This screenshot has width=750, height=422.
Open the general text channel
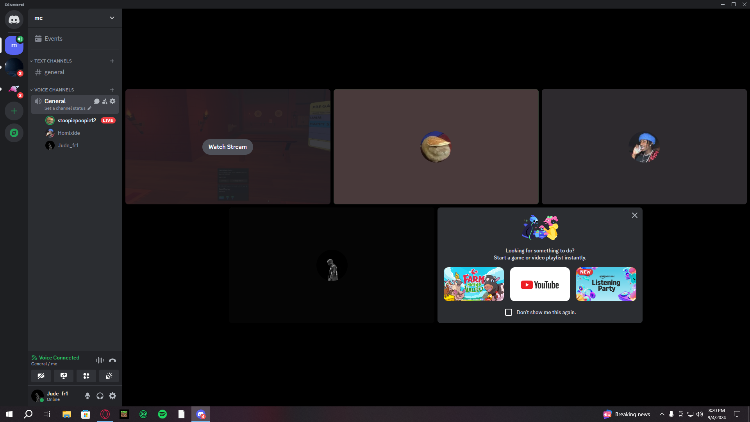tap(55, 72)
